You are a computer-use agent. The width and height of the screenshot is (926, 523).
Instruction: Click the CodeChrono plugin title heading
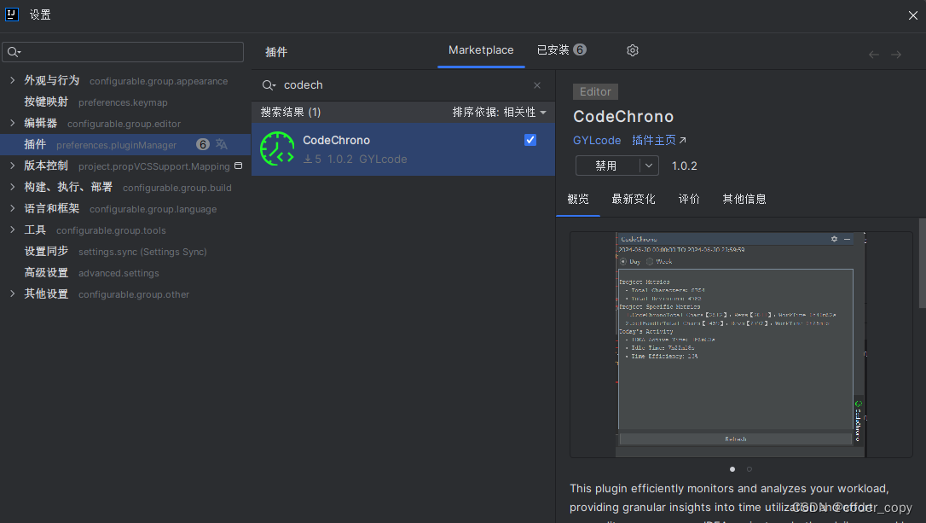click(623, 116)
